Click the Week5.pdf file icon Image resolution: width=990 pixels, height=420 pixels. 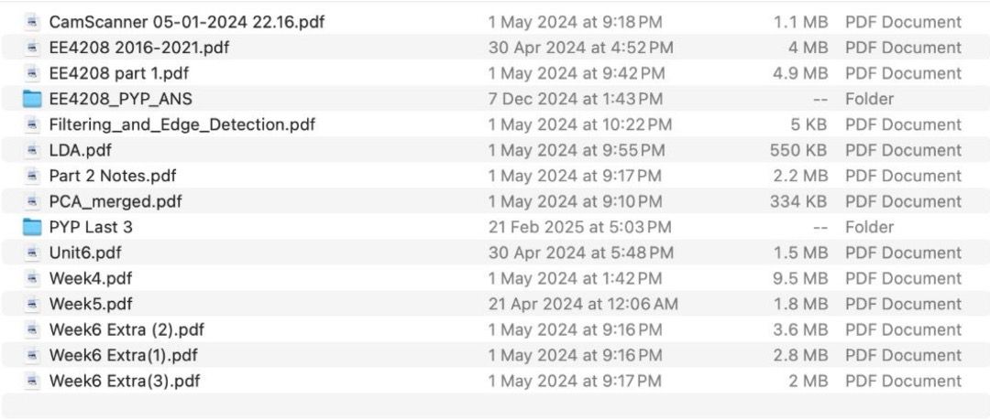click(x=31, y=304)
